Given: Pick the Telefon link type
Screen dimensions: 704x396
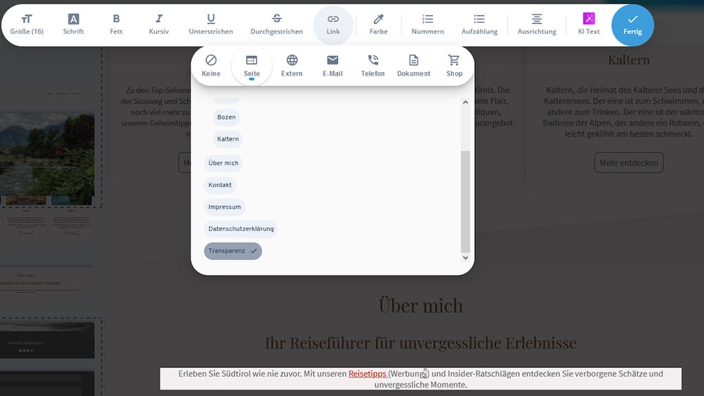Looking at the screenshot, I should click(373, 66).
